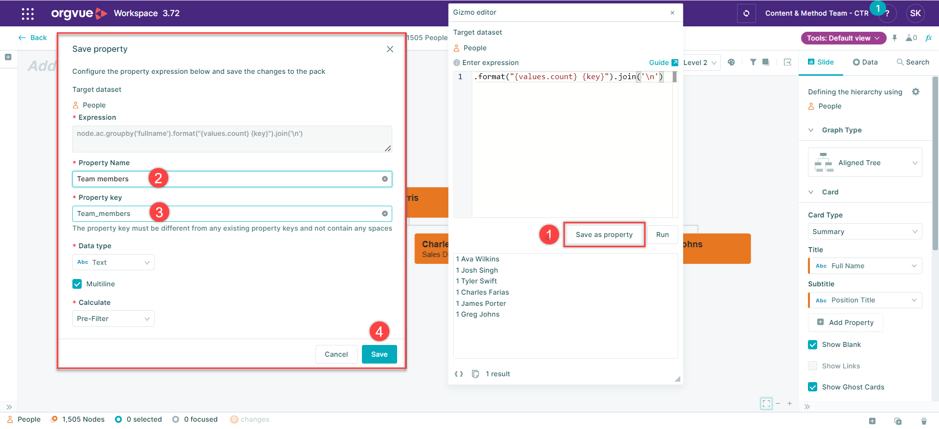Open the Level 2 dropdown
This screenshot has width=939, height=429.
pyautogui.click(x=700, y=63)
